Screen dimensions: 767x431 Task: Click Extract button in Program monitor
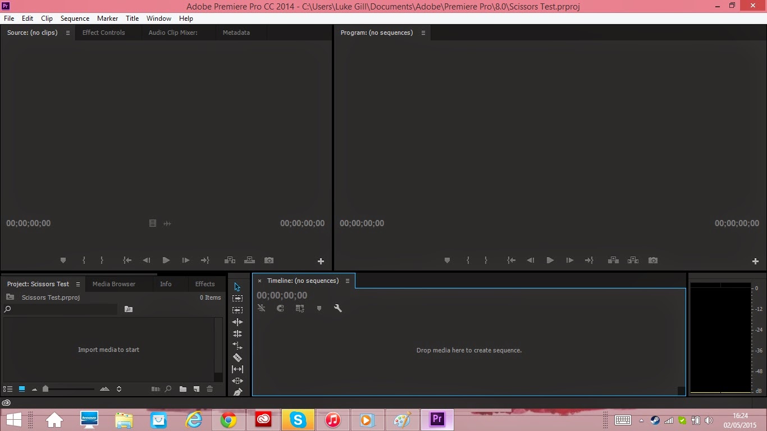[x=633, y=260]
